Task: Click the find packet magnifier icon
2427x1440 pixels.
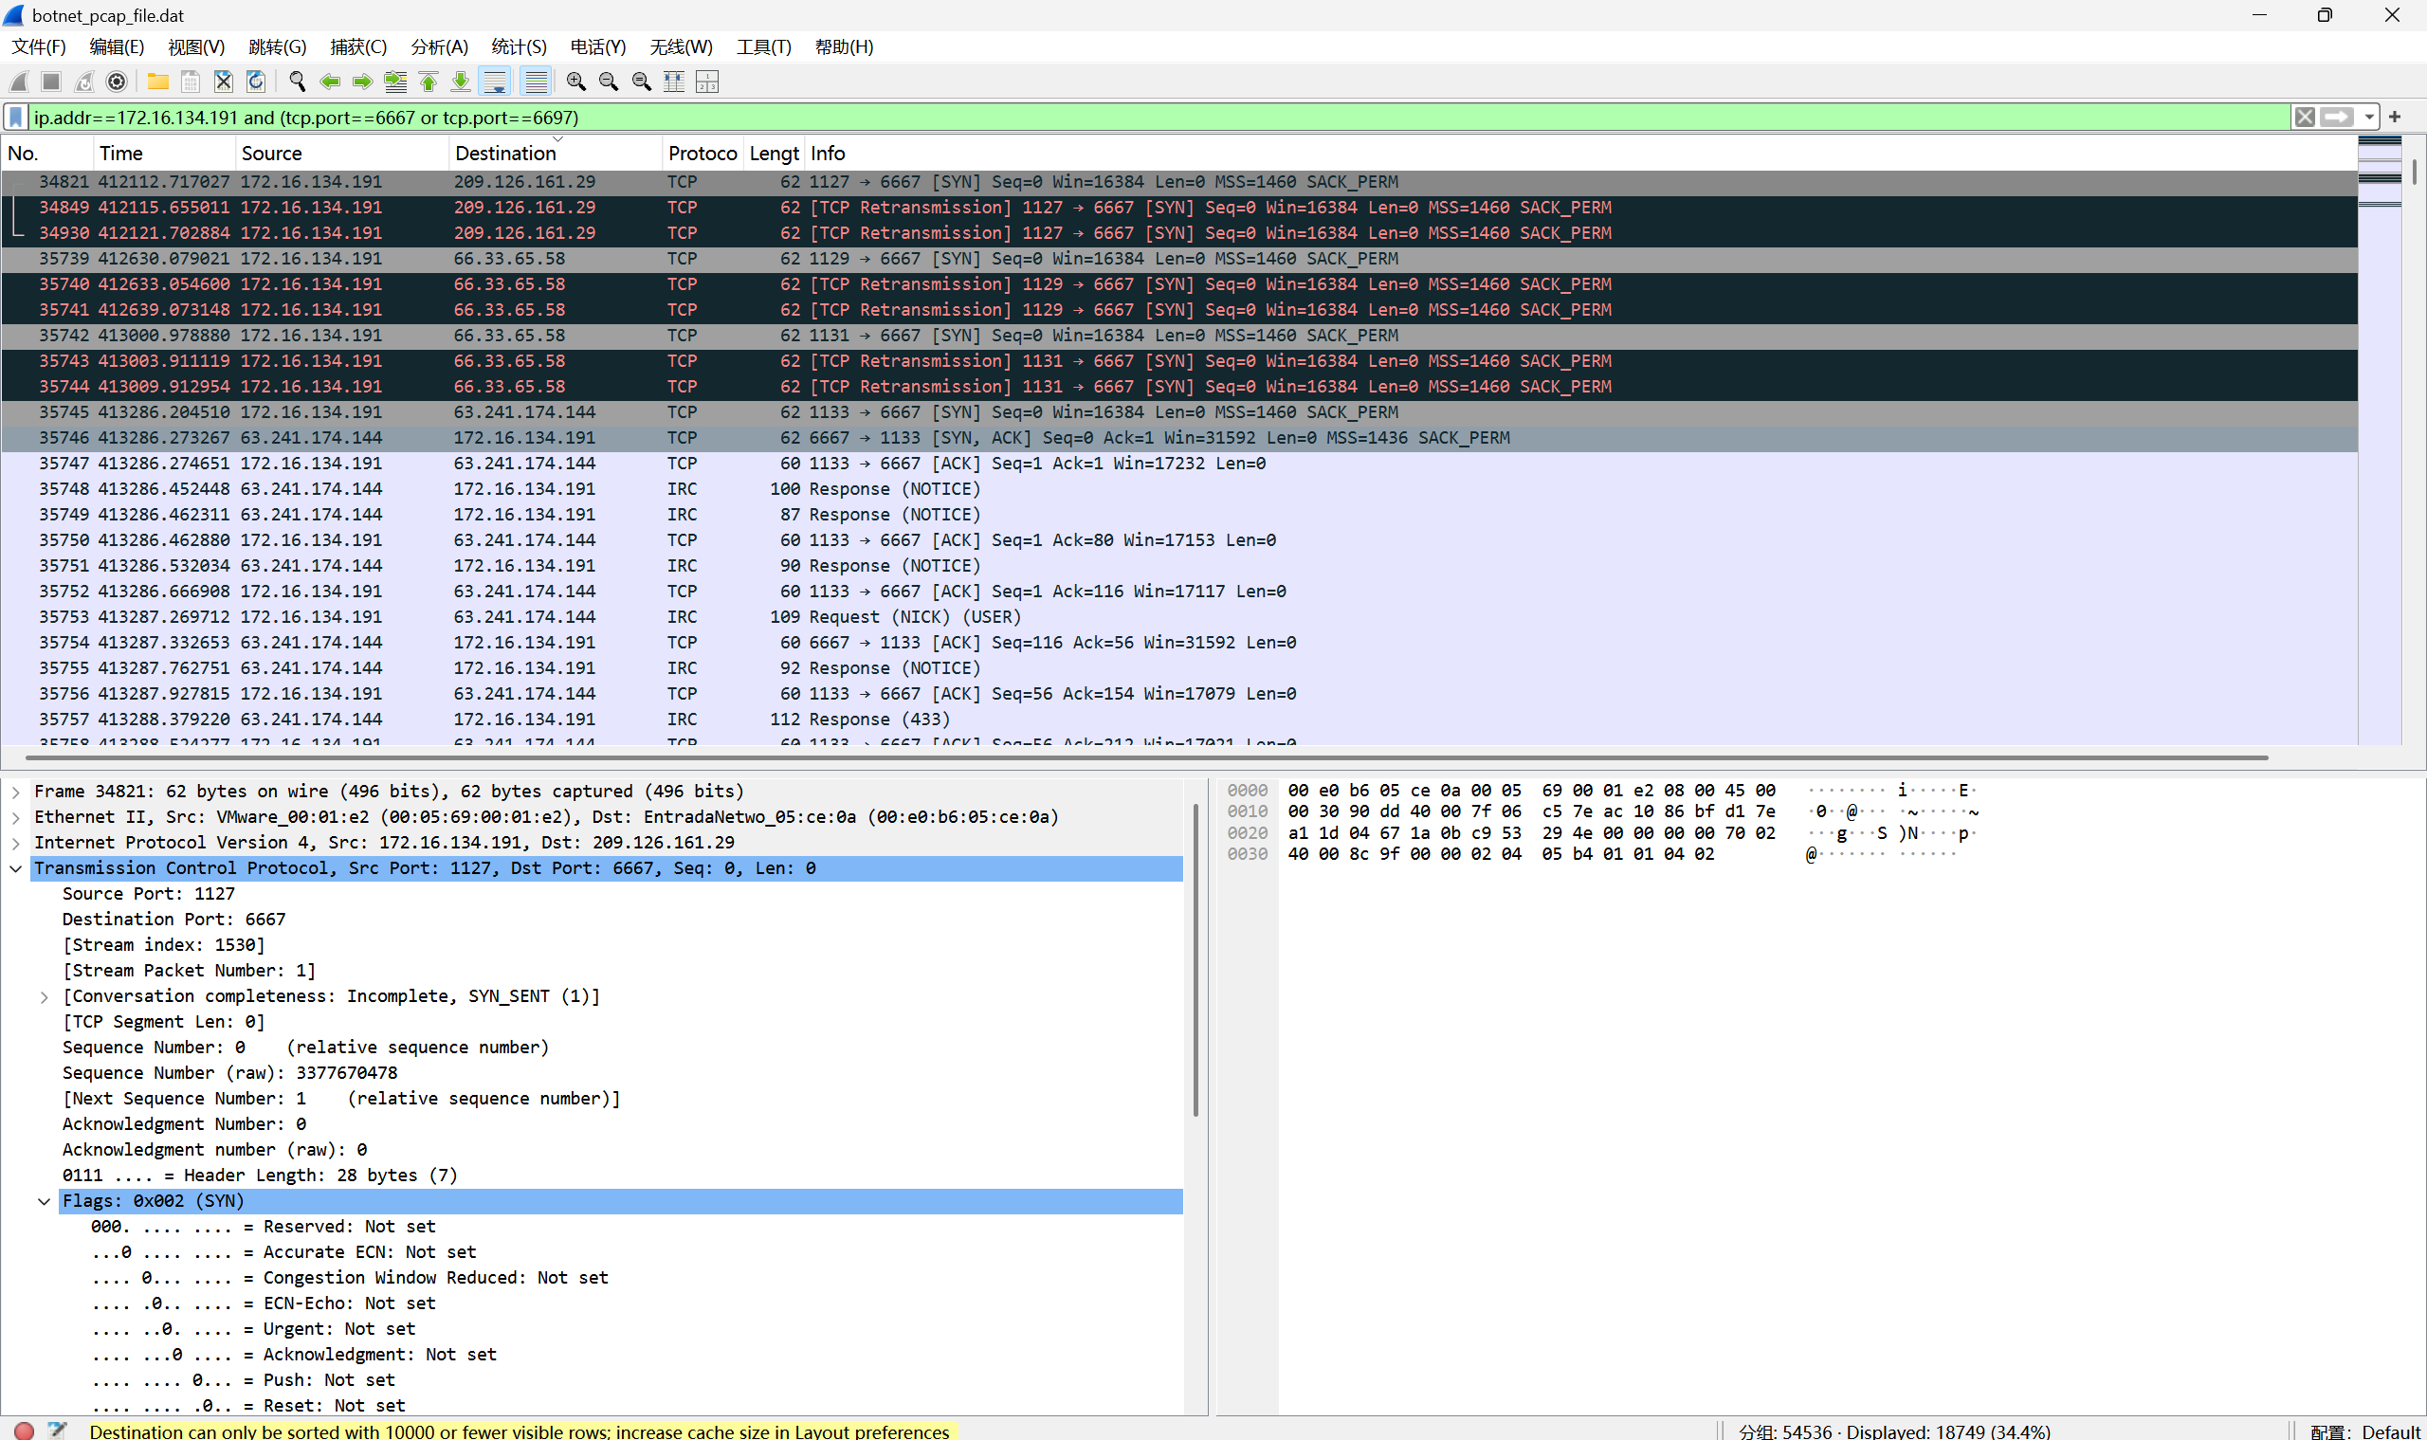Action: click(x=297, y=82)
